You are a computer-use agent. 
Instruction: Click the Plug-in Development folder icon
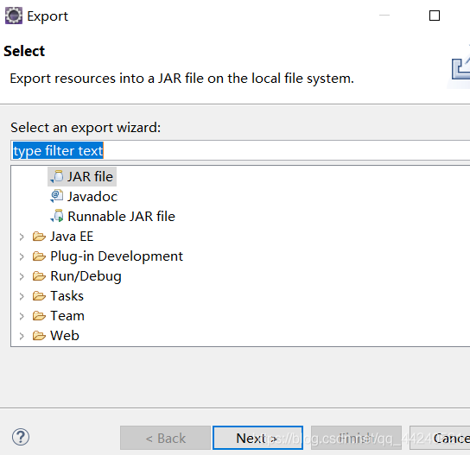39,256
